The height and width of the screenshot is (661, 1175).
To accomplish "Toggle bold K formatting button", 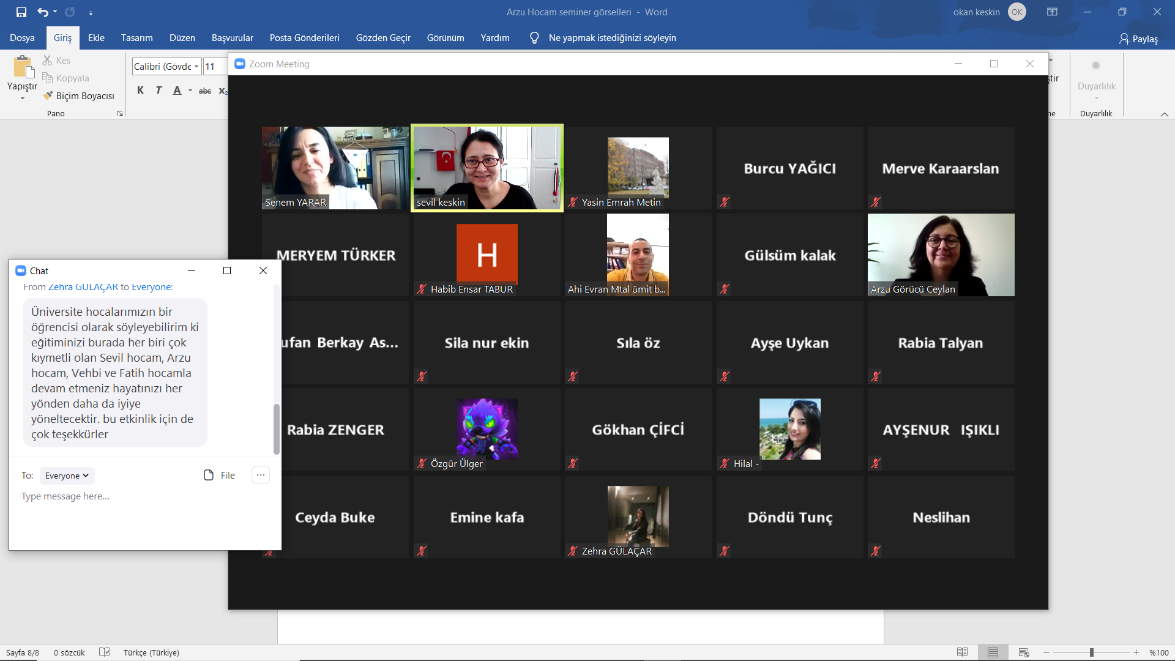I will [141, 91].
